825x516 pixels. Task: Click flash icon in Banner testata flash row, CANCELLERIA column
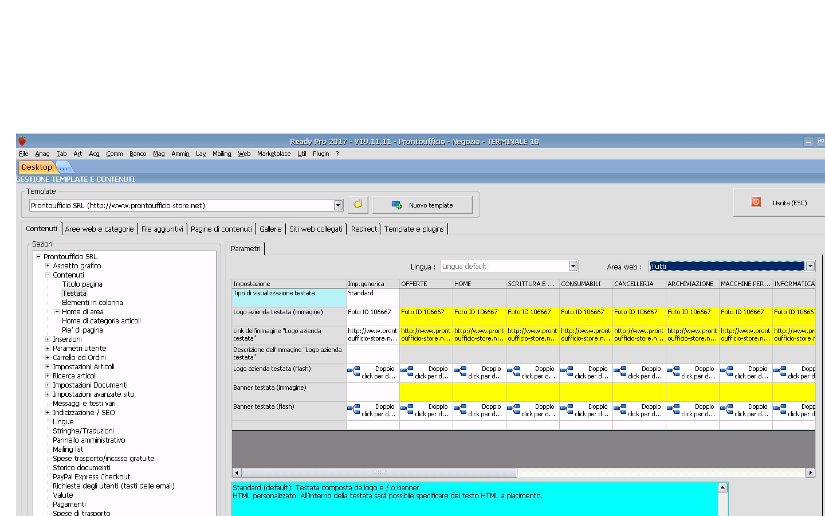point(620,410)
